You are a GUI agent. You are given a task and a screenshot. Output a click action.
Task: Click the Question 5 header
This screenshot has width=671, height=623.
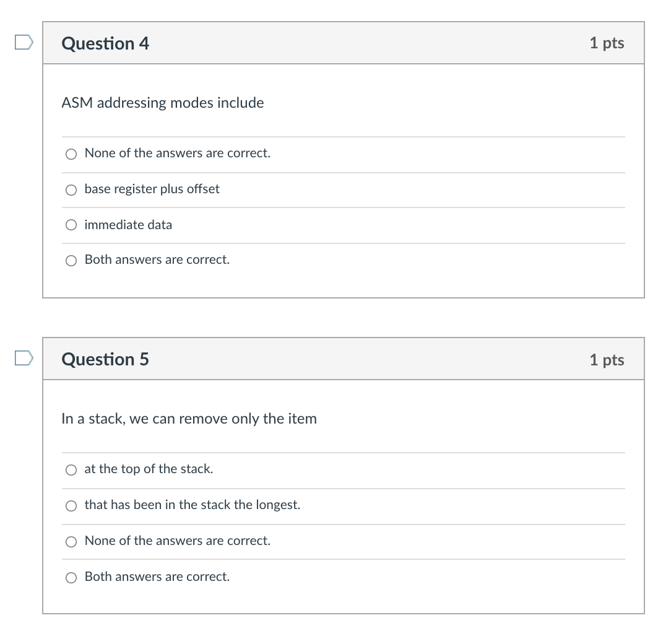(105, 359)
